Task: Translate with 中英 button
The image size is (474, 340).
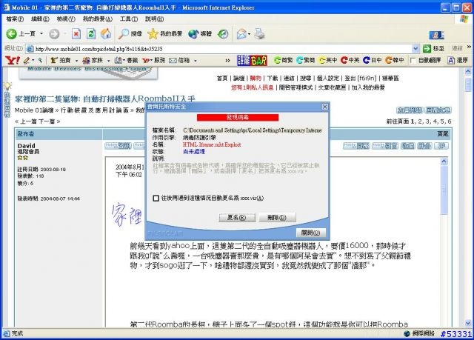Action: [x=350, y=61]
